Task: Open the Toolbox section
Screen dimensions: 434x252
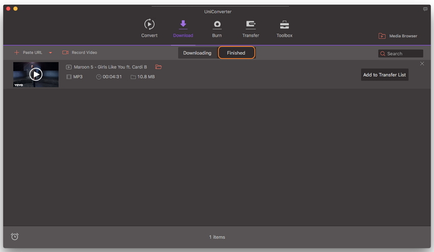Action: tap(284, 28)
